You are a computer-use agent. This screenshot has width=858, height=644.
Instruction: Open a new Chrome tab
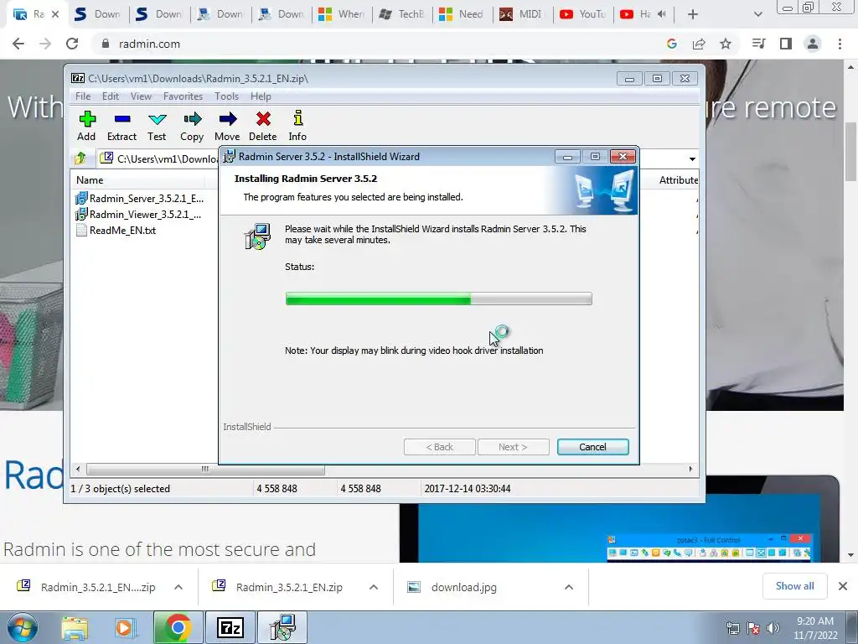click(x=693, y=14)
